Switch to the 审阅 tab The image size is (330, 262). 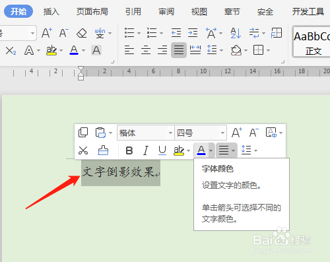tap(166, 12)
